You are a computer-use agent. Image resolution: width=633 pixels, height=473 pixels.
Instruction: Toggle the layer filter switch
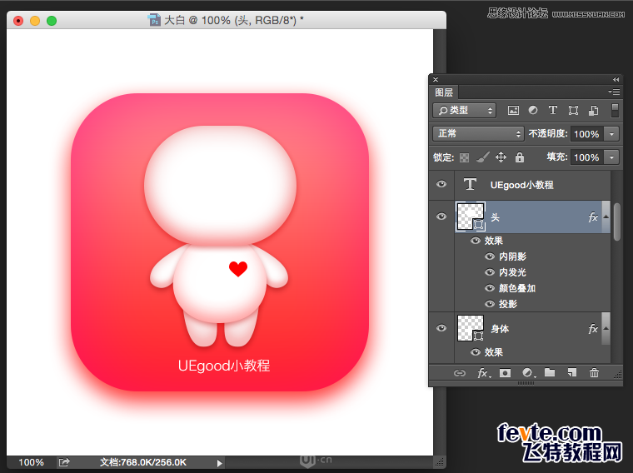tap(615, 110)
